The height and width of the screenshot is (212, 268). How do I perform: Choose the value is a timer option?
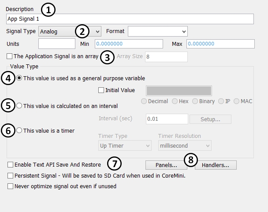click(19, 130)
